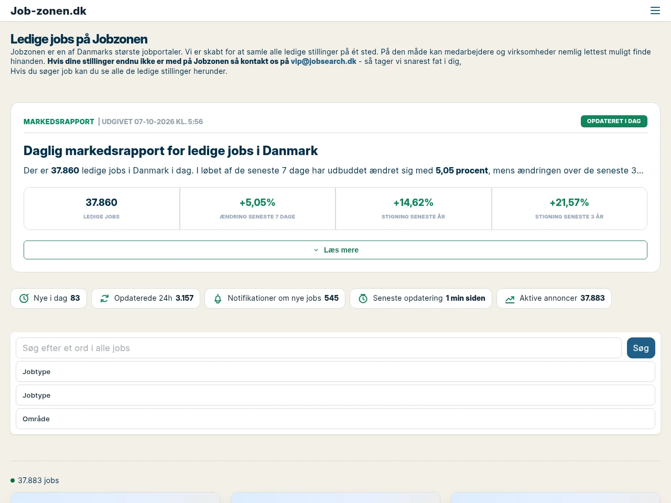The width and height of the screenshot is (671, 503).
Task: Click the Søg button
Action: 641,348
